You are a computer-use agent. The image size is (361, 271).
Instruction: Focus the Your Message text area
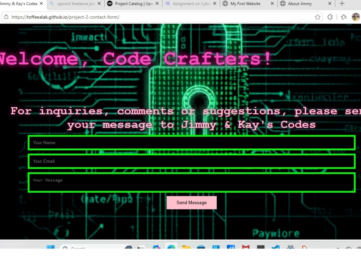pos(192,182)
